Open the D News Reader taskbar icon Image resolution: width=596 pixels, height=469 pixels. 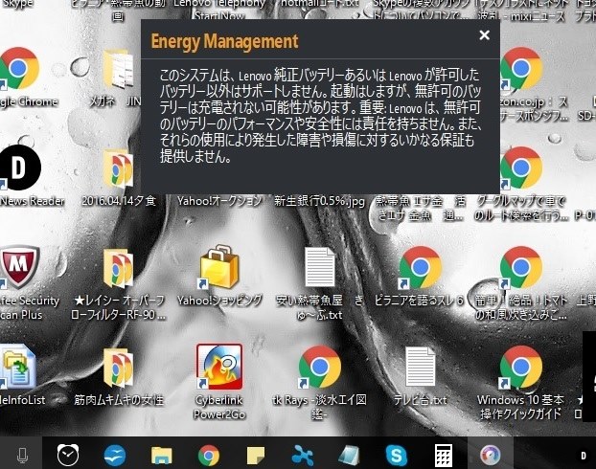(x=584, y=456)
